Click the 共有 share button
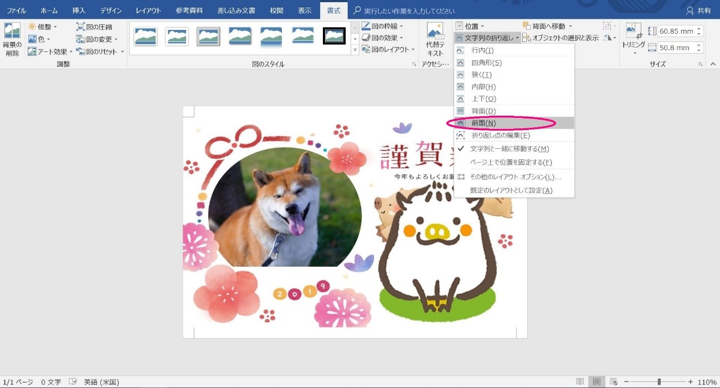720x388 pixels. pyautogui.click(x=698, y=11)
